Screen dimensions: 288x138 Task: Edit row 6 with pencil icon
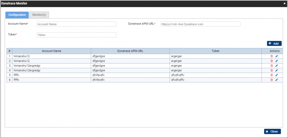(x=276, y=80)
